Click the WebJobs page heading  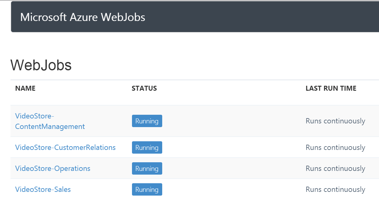tap(41, 65)
